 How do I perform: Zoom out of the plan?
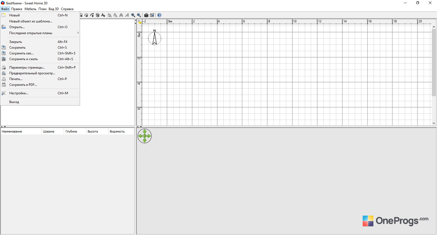point(139,15)
